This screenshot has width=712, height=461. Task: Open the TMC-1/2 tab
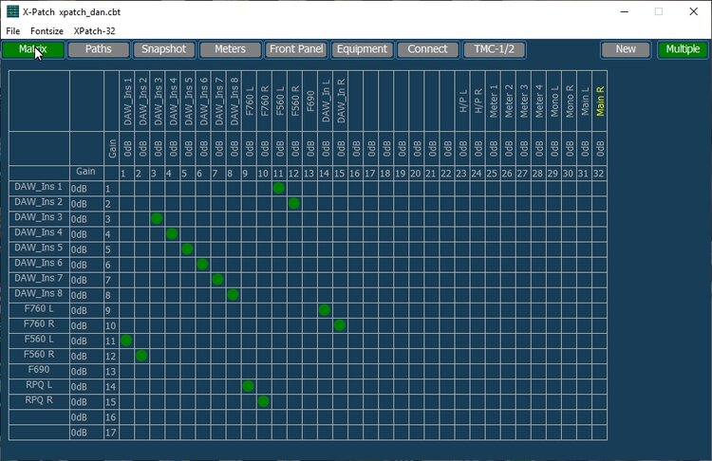coord(494,49)
